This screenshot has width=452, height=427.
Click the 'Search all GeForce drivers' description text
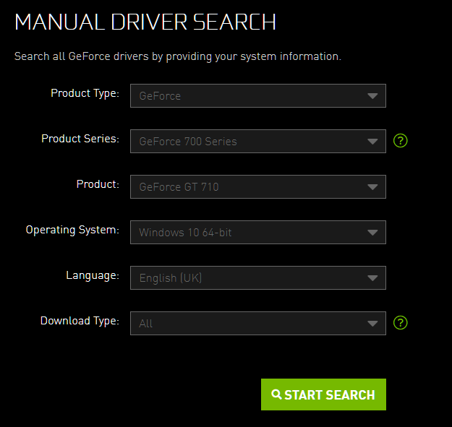tap(178, 56)
